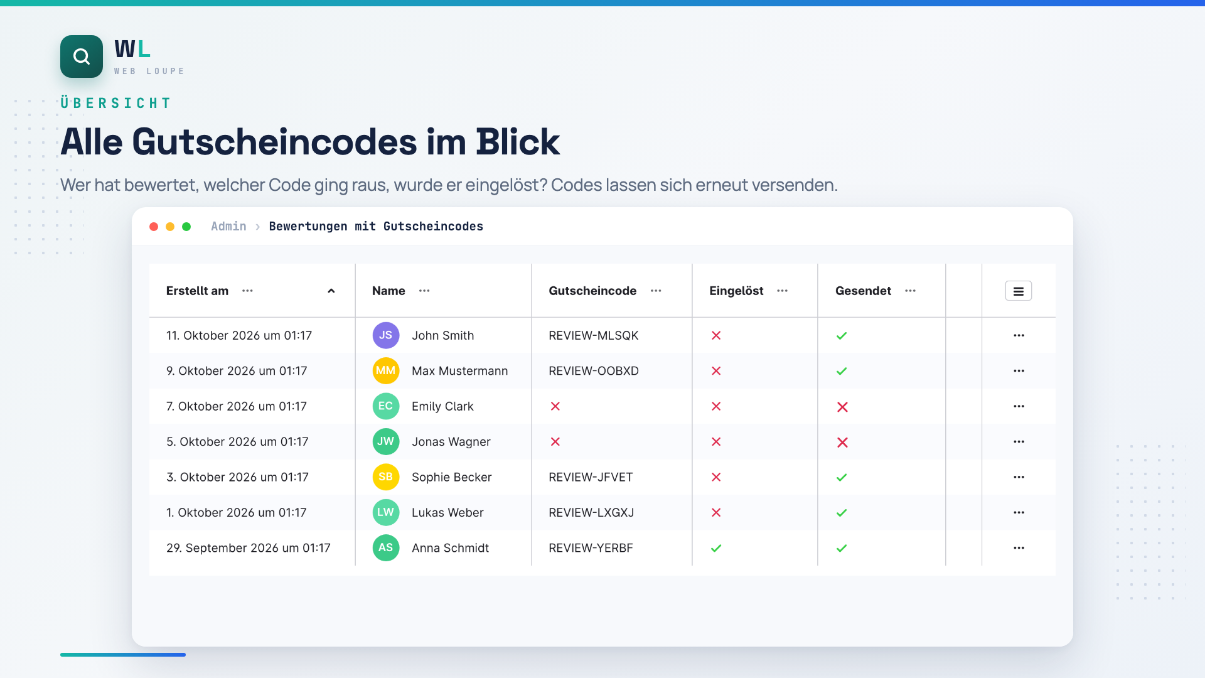Screen dimensions: 1205x678
Task: Click the Web Loupe magnifier logo icon
Action: pos(82,56)
